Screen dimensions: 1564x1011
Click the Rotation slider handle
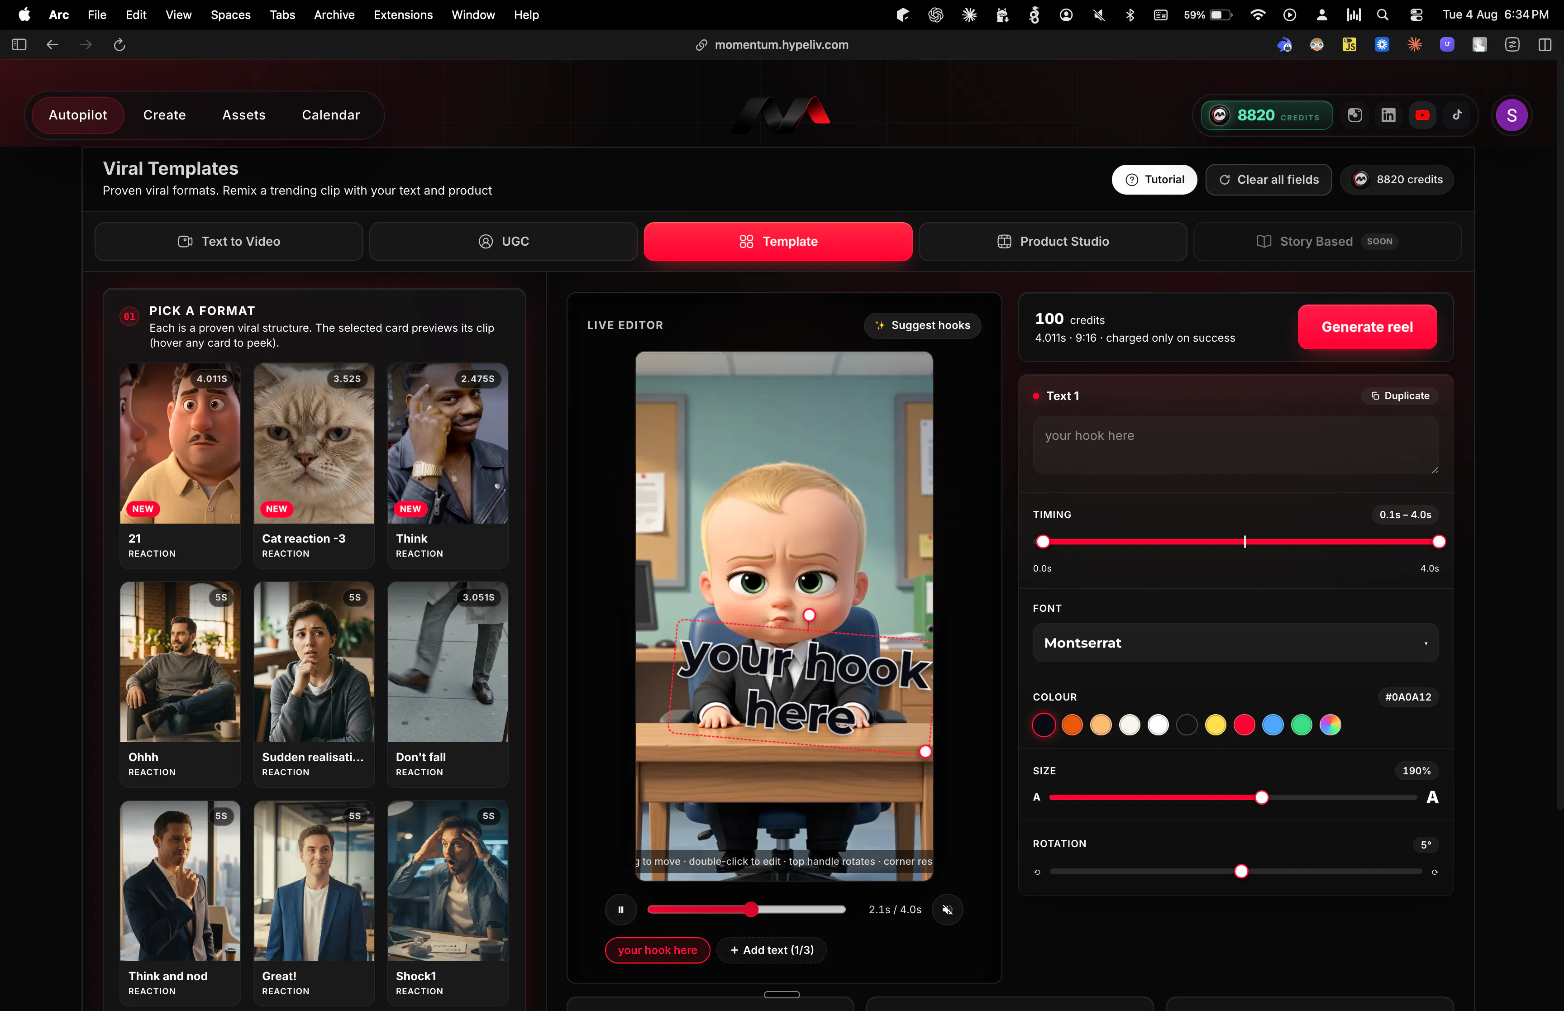pyautogui.click(x=1241, y=872)
